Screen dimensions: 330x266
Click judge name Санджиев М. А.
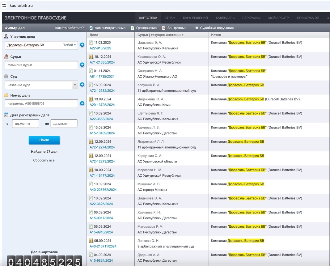pyautogui.click(x=150, y=71)
